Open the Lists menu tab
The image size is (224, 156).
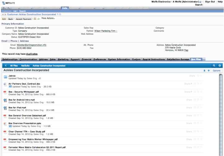coord(65,8)
